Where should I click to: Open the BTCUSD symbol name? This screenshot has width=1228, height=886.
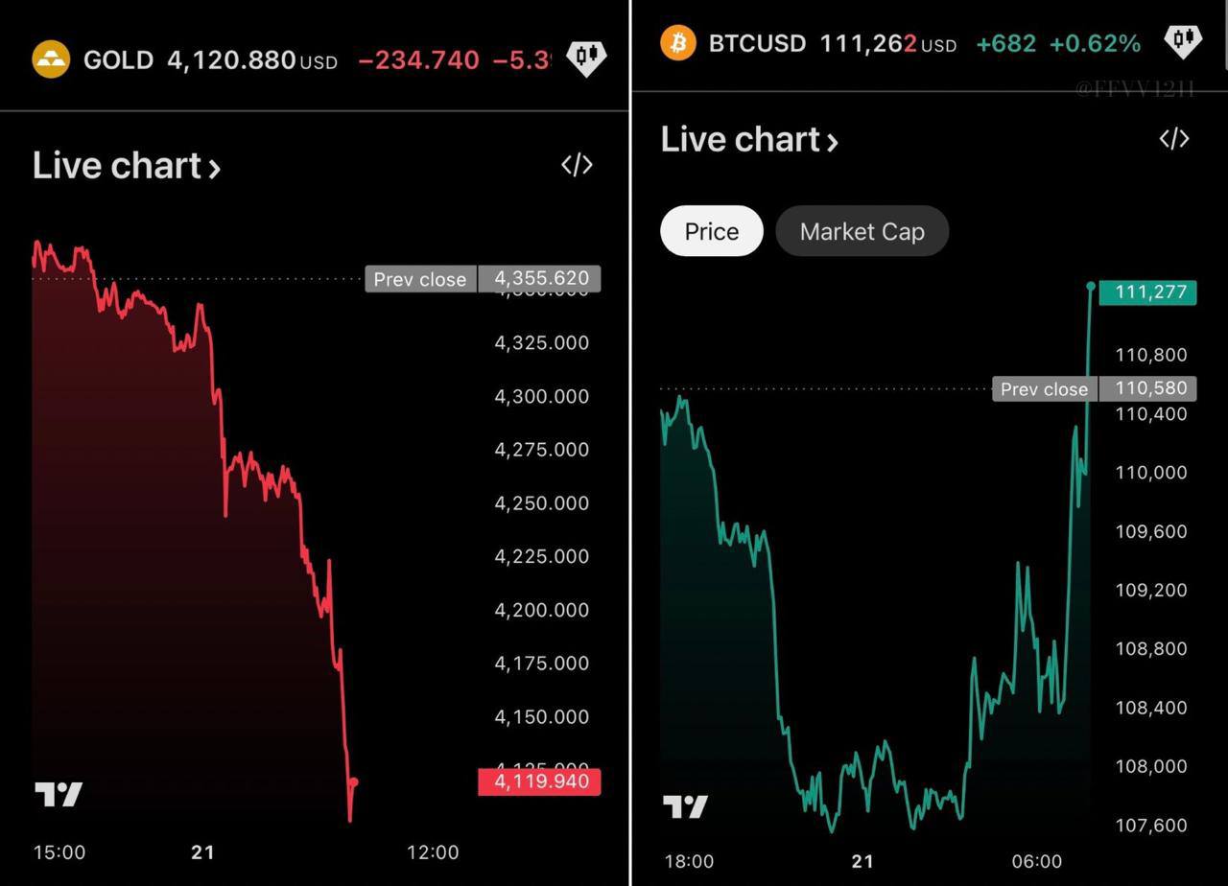click(x=757, y=43)
